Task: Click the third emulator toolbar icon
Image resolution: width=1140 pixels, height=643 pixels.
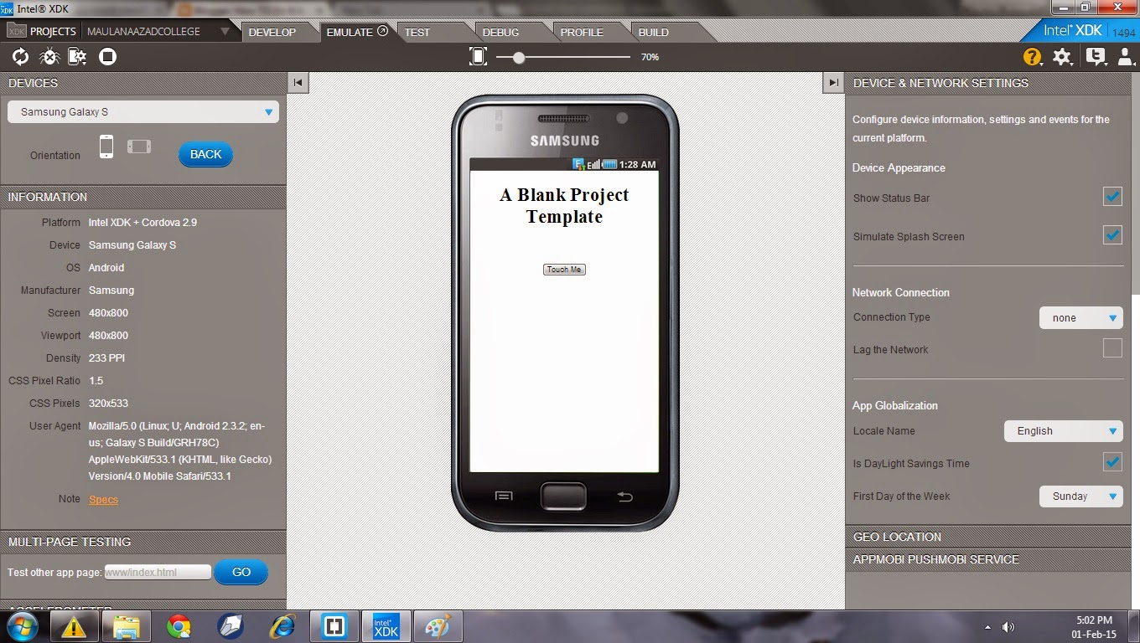Action: pos(78,57)
